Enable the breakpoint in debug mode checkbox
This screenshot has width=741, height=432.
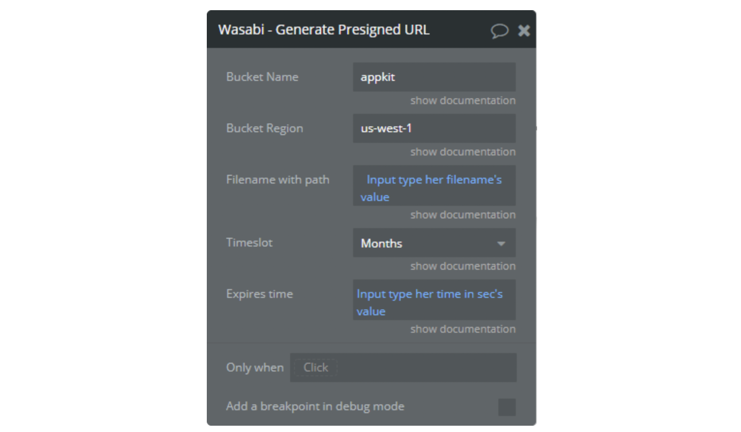coord(507,407)
